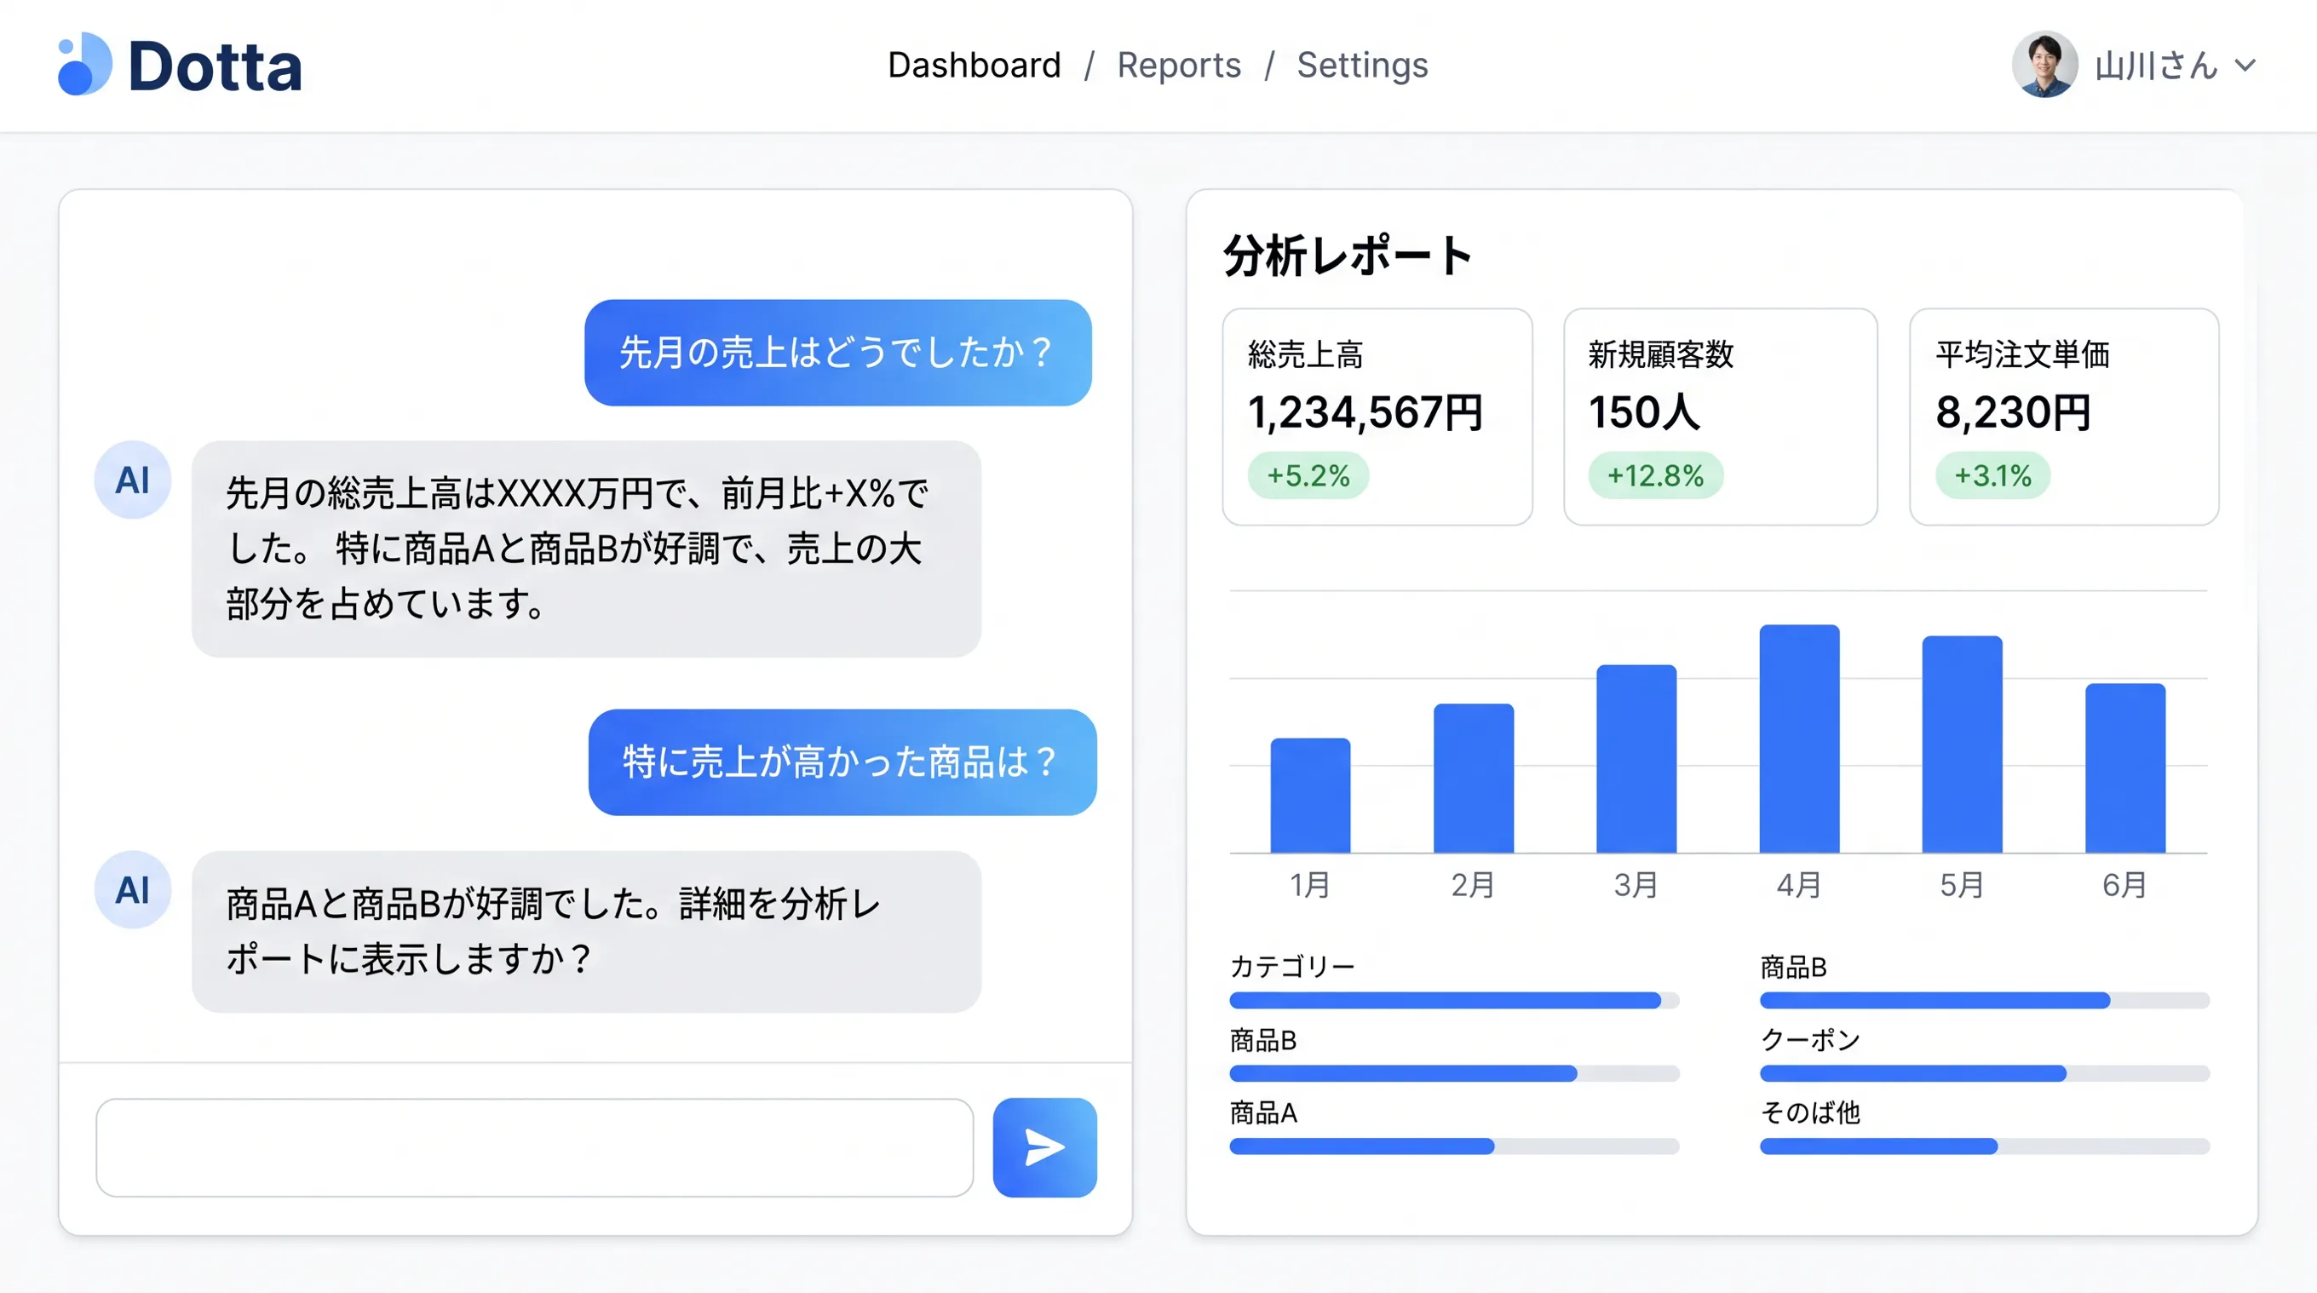This screenshot has width=2317, height=1293.
Task: Select the 2月 bar in the chart
Action: tap(1474, 778)
